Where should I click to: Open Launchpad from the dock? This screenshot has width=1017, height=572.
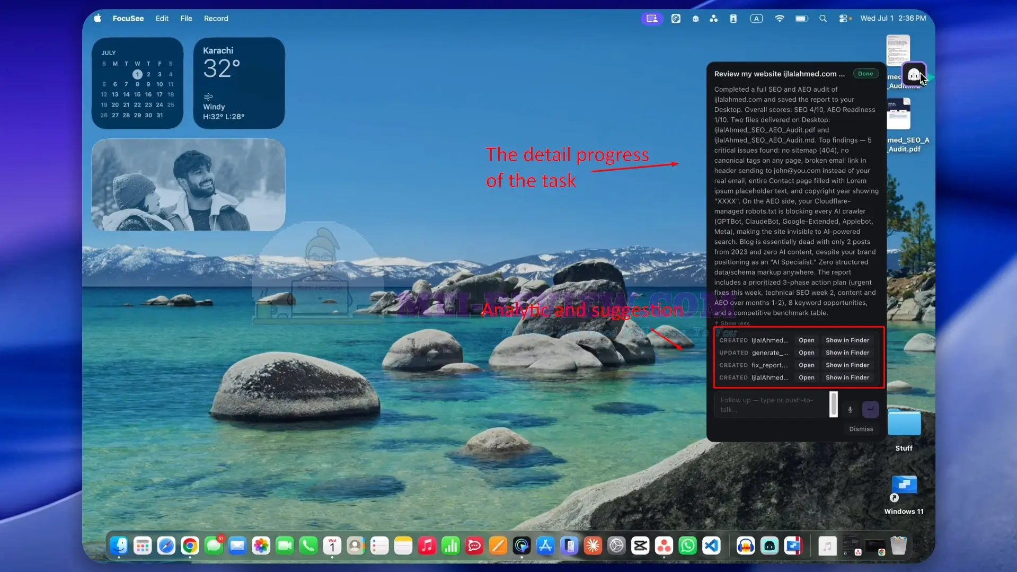(x=143, y=545)
